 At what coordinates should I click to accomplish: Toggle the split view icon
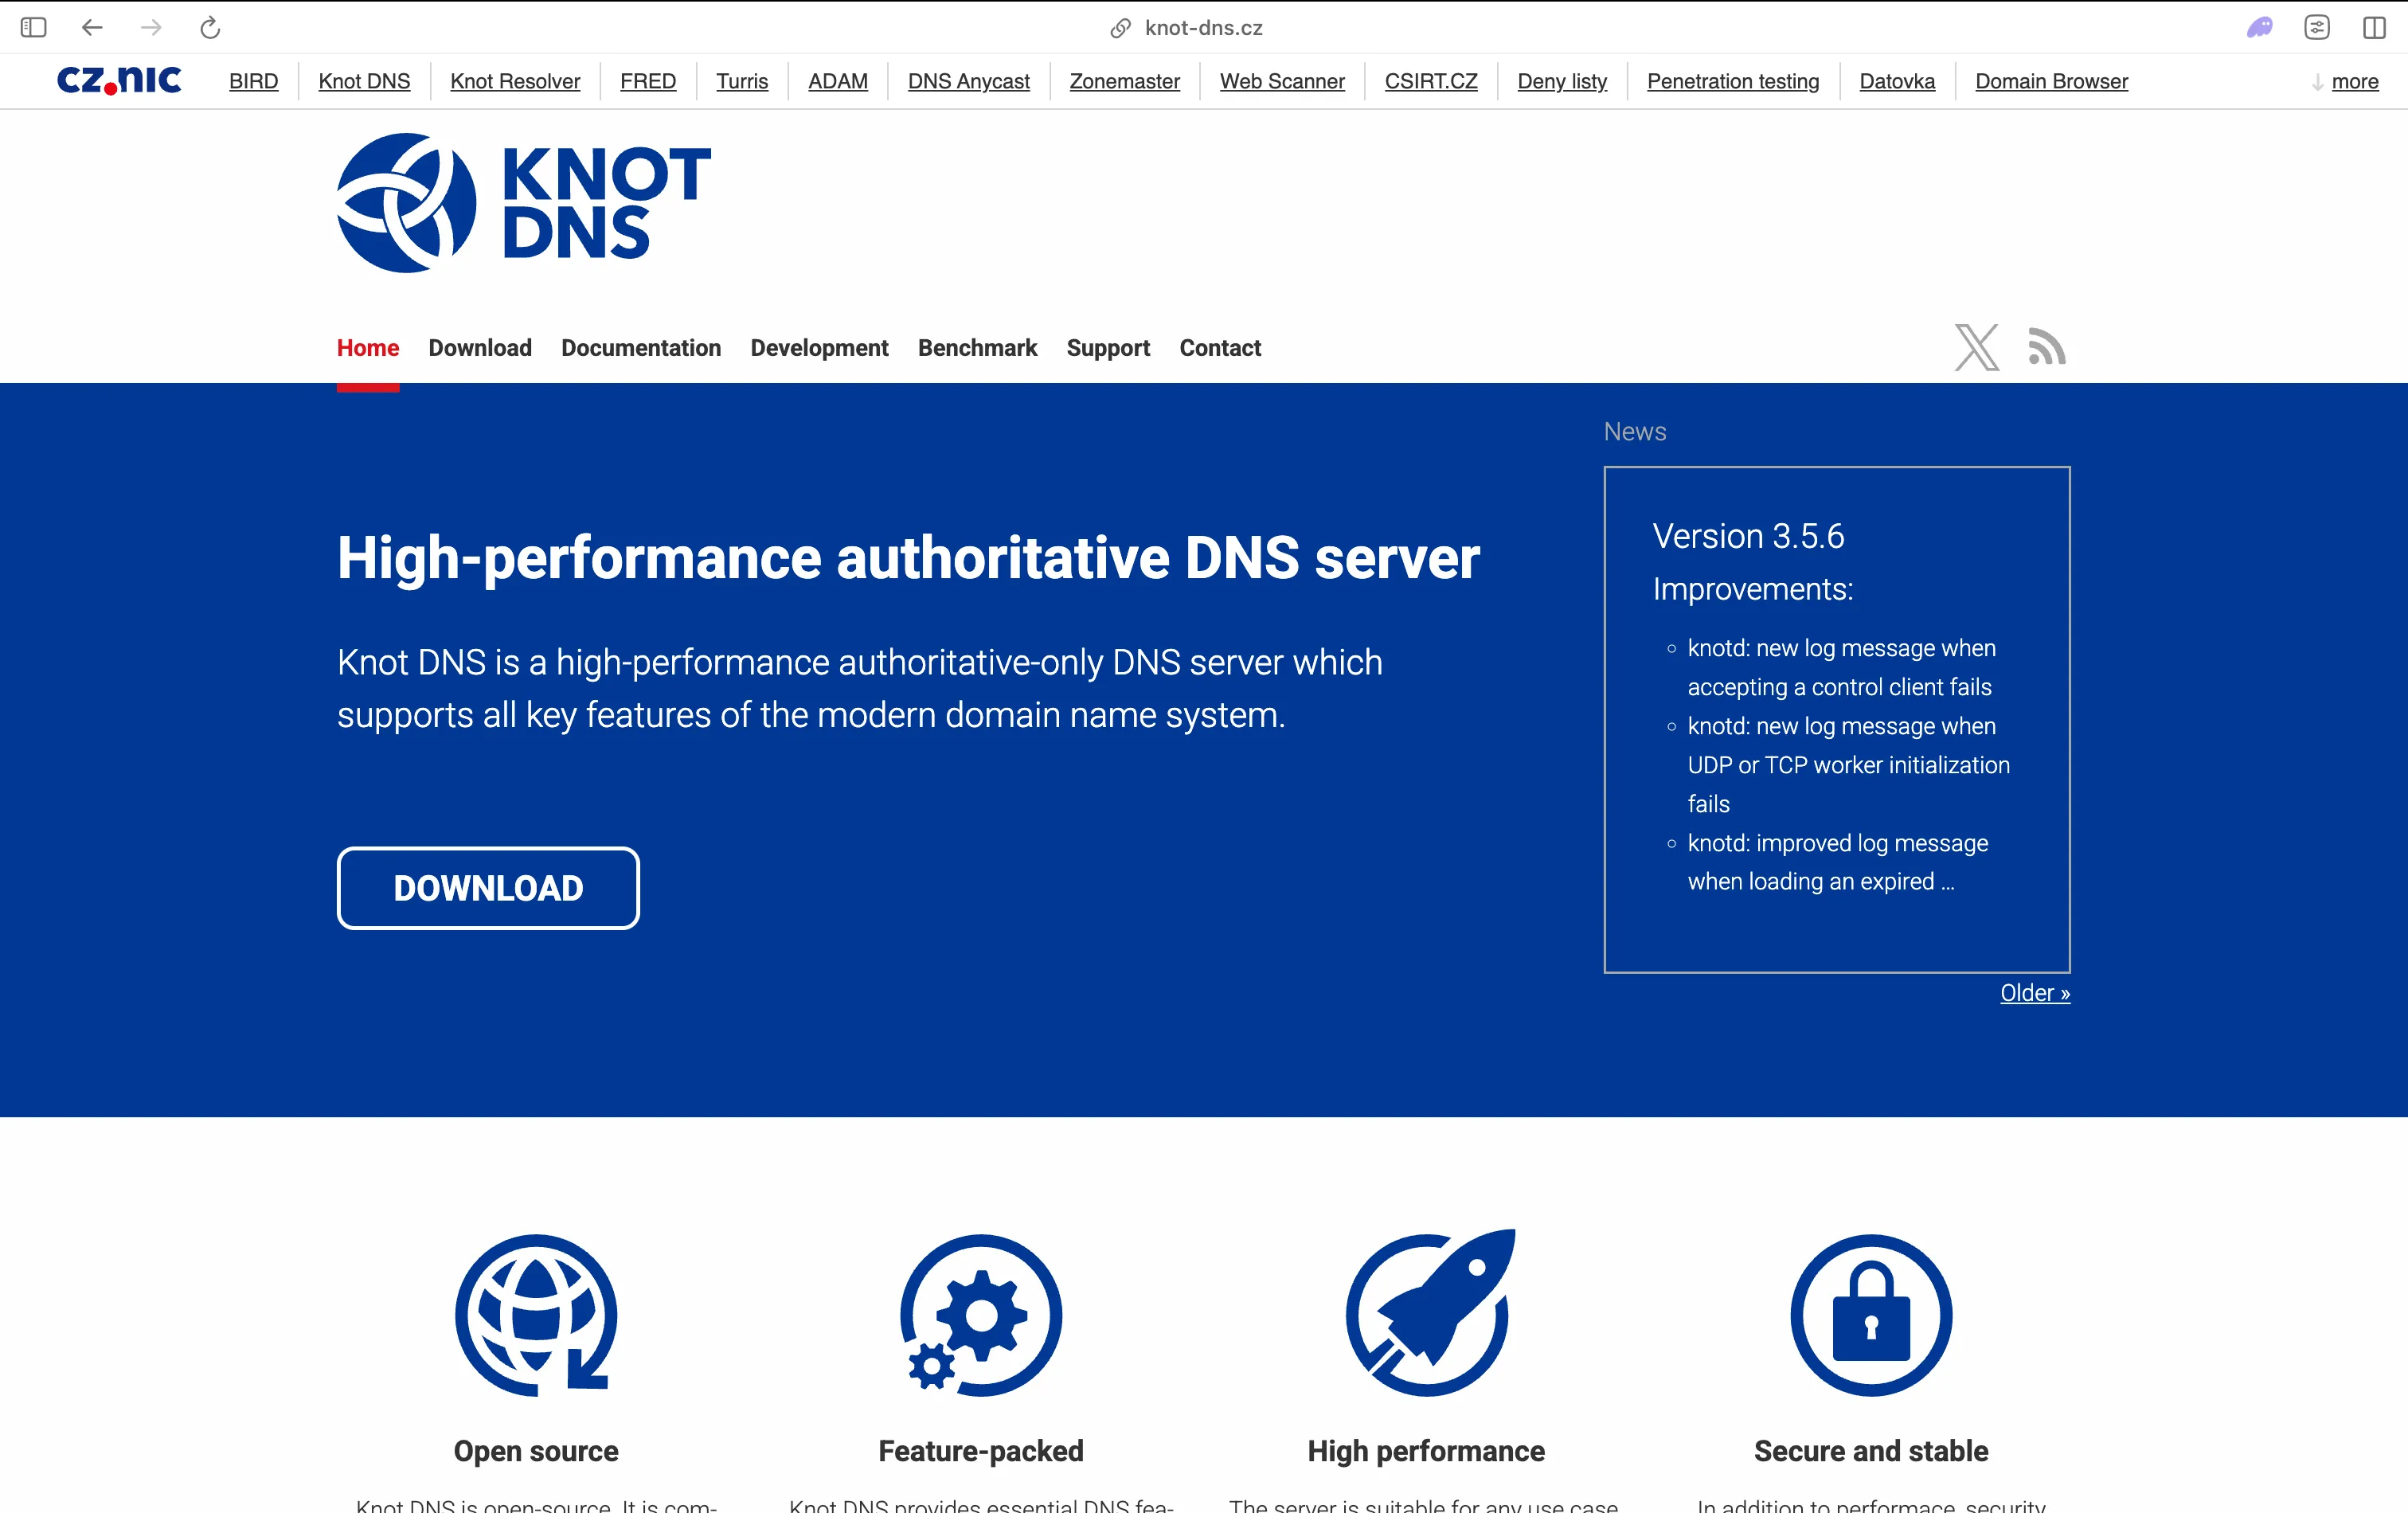pyautogui.click(x=2374, y=27)
